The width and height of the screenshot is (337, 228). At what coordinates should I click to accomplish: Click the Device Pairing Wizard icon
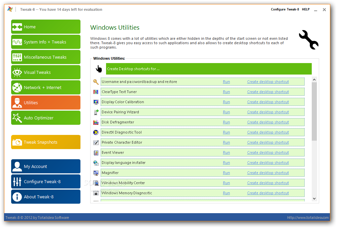point(96,112)
